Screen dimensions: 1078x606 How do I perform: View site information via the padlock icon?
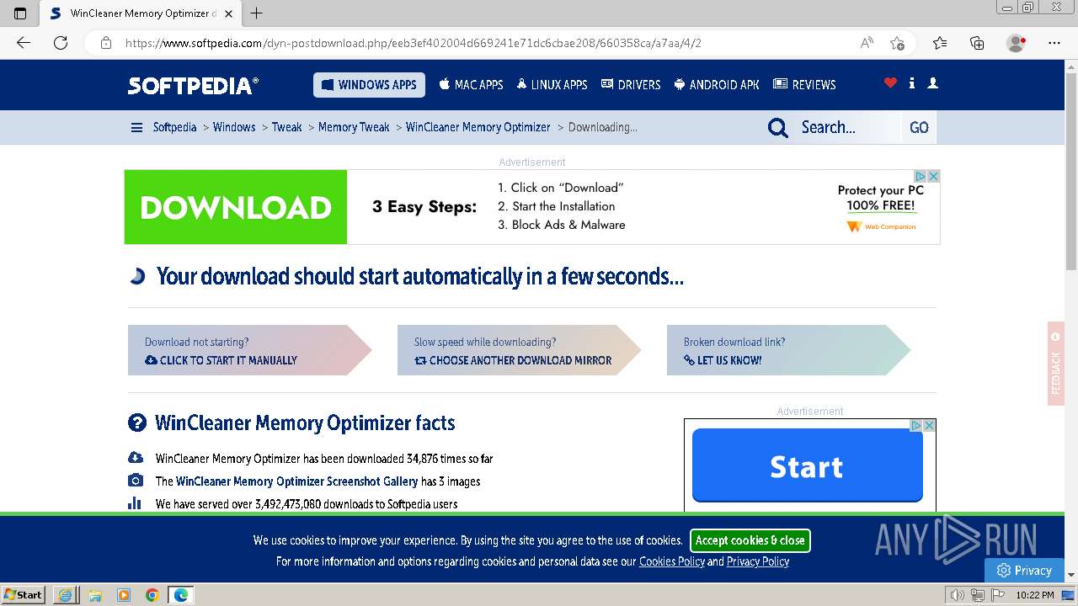pyautogui.click(x=106, y=43)
